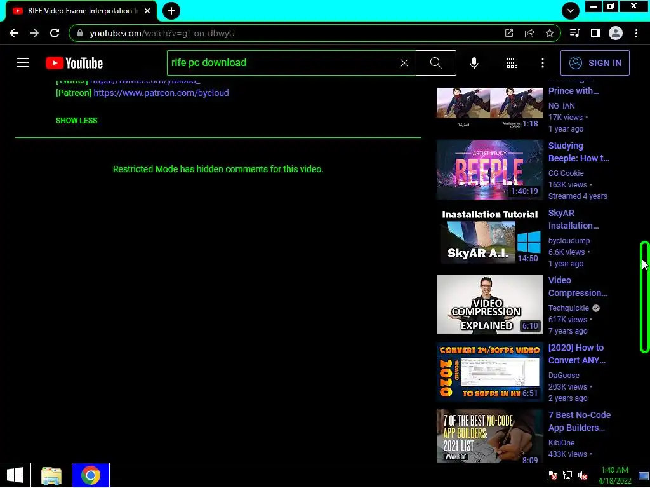Click the Show desktop tray button
The height and width of the screenshot is (488, 650).
tap(644, 475)
